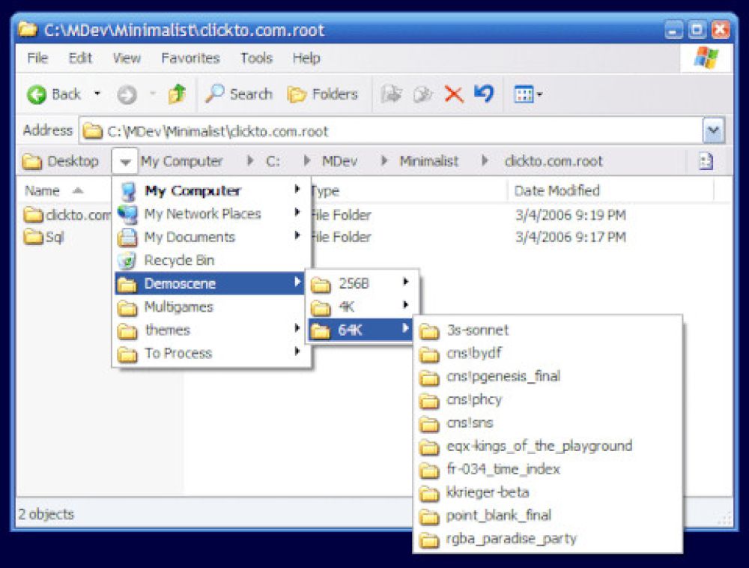Click the Recycle Bin menu entry
The width and height of the screenshot is (749, 568).
pos(179,260)
